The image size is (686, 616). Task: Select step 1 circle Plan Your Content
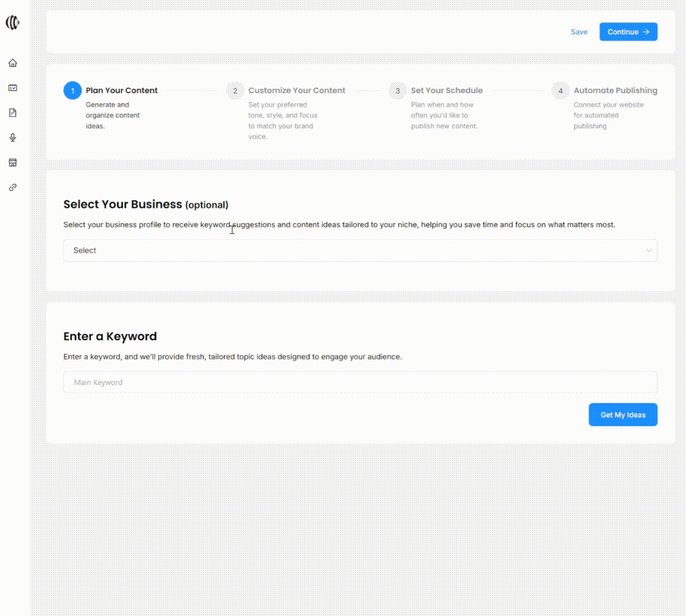(x=72, y=91)
